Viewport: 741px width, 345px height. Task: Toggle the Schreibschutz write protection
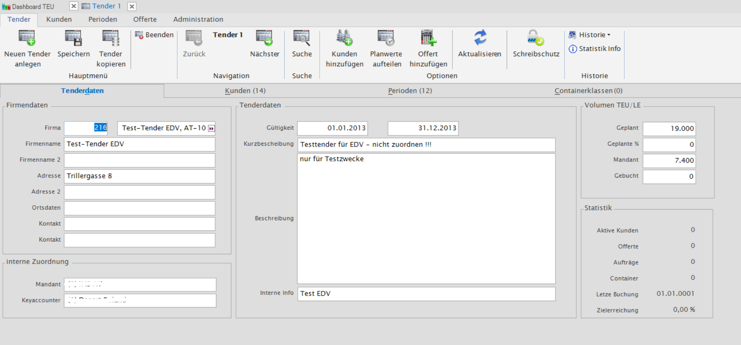[536, 38]
